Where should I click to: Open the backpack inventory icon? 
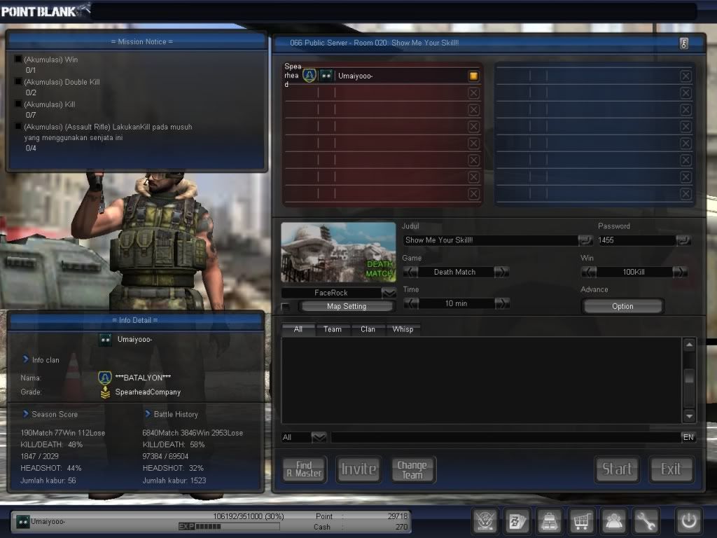[549, 520]
